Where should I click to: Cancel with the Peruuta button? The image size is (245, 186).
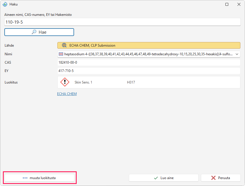tap(220, 178)
